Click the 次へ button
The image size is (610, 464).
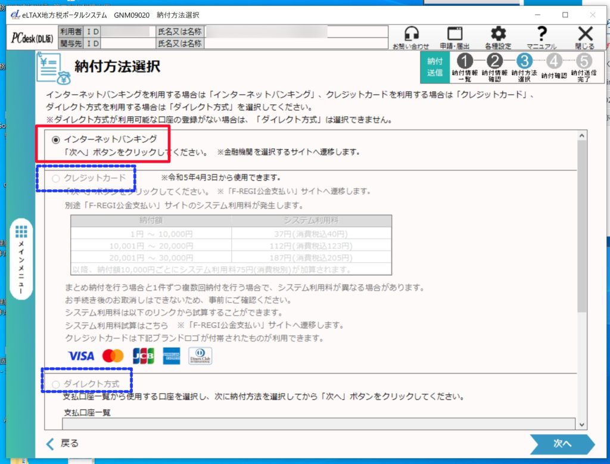pyautogui.click(x=562, y=444)
